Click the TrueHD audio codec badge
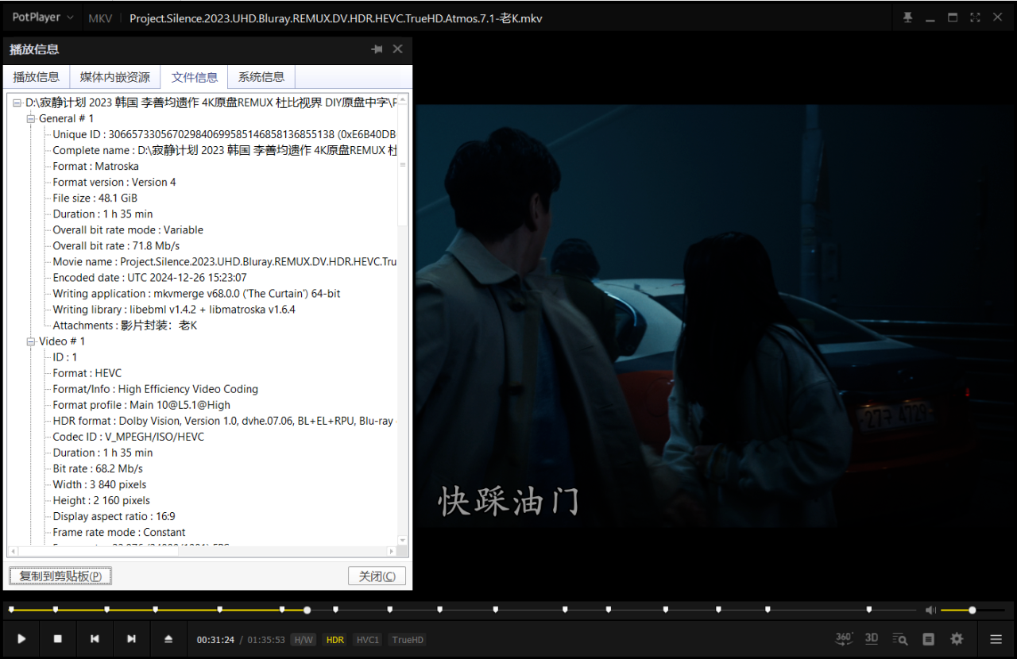Screen dimensions: 1017x659 [x=408, y=640]
